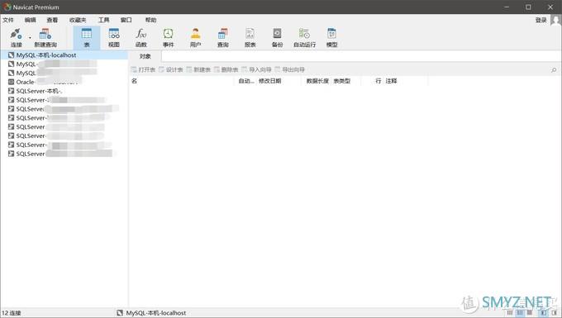Switch to detail view in status bar
This screenshot has width=562, height=318.
click(x=520, y=312)
